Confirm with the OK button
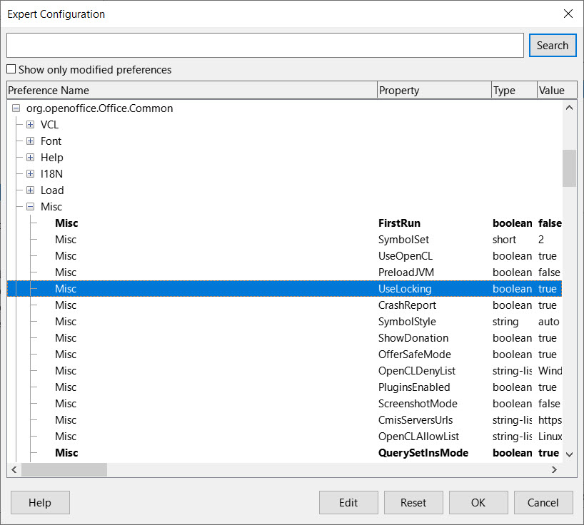The image size is (584, 525). pyautogui.click(x=478, y=503)
